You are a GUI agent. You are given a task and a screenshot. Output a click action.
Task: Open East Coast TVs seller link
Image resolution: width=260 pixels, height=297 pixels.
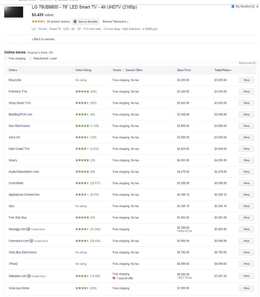click(19, 149)
